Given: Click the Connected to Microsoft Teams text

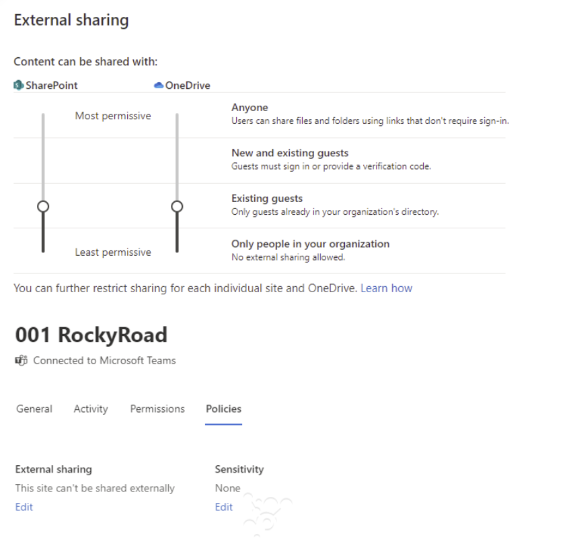Looking at the screenshot, I should pyautogui.click(x=104, y=360).
